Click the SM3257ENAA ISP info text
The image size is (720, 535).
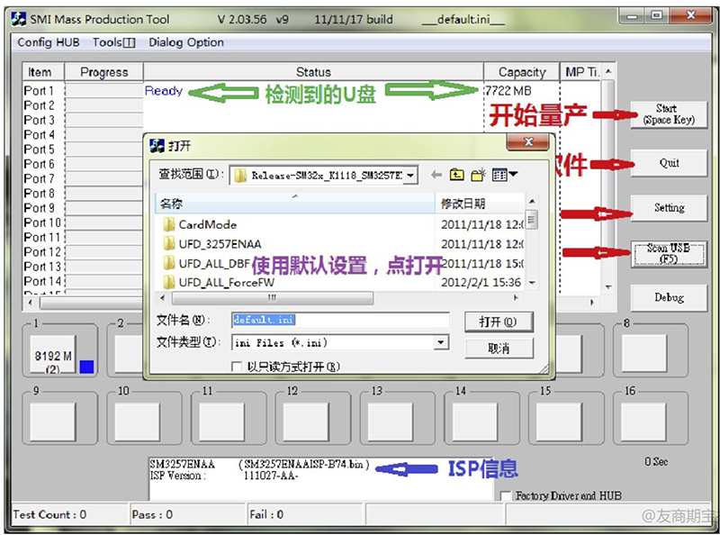point(259,470)
